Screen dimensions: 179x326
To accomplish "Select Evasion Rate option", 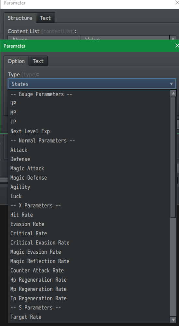I will pyautogui.click(x=89, y=224).
